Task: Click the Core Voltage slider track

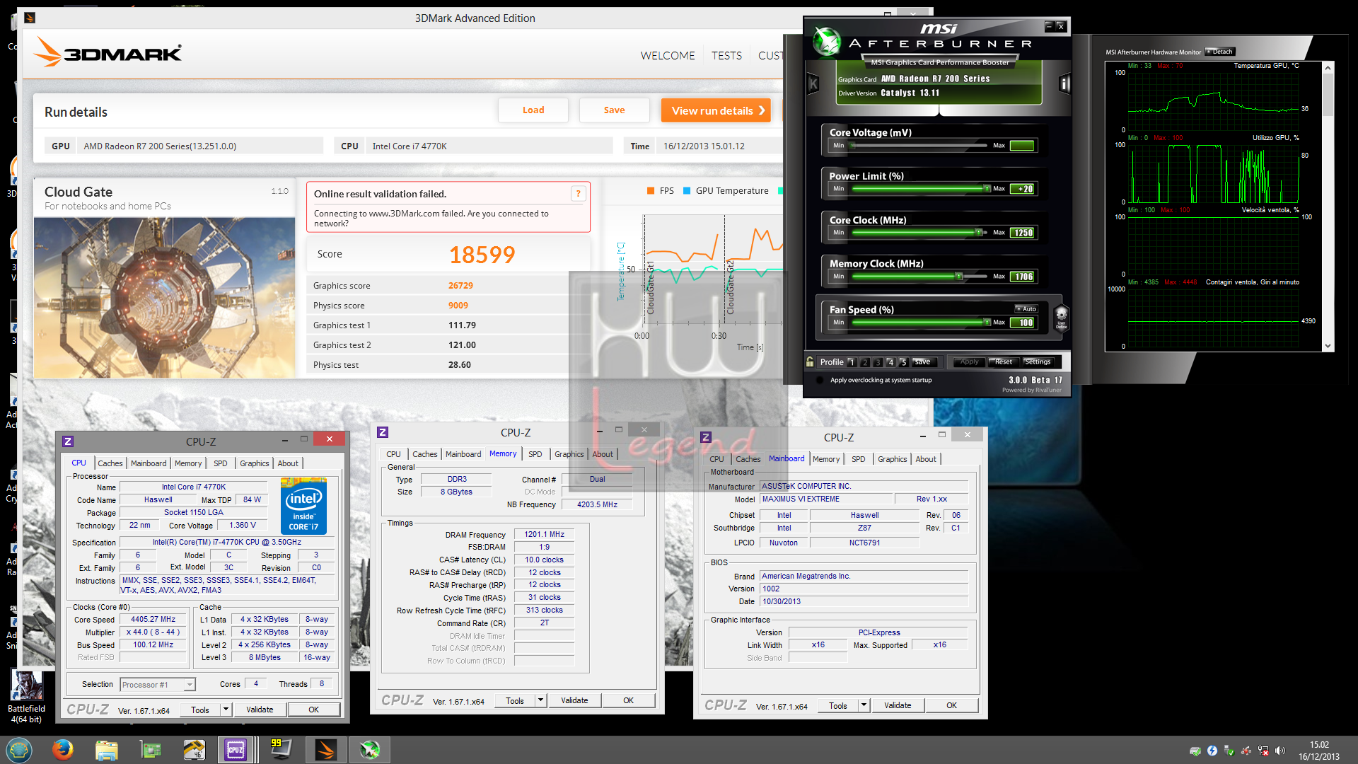Action: point(918,145)
